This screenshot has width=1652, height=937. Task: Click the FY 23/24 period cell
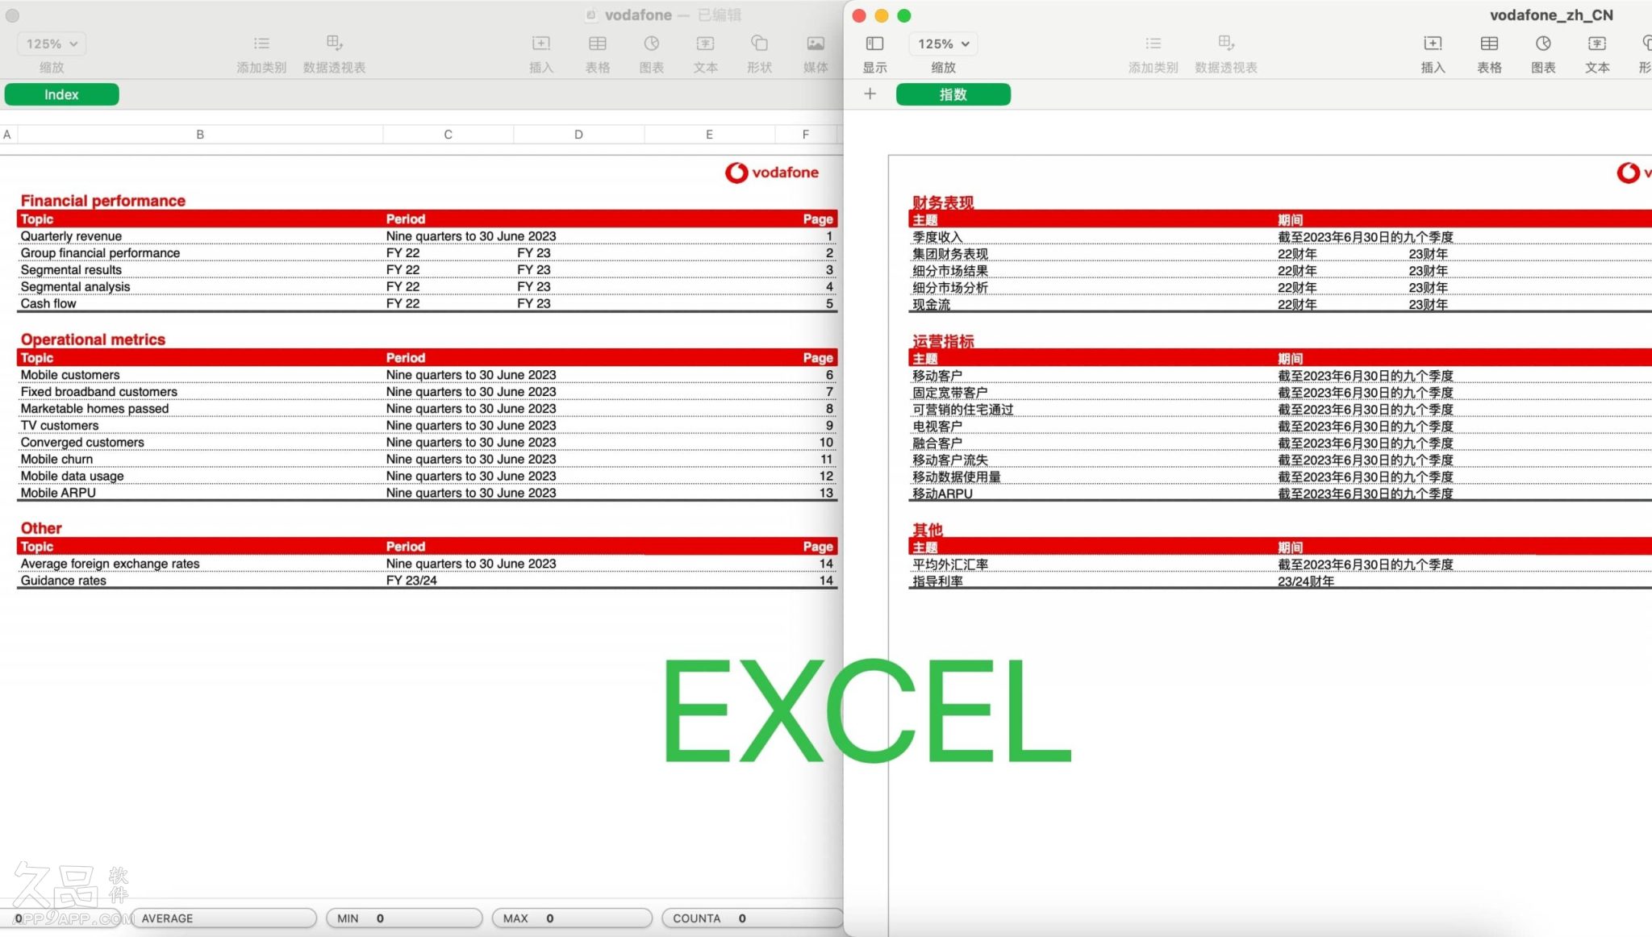[x=411, y=581]
